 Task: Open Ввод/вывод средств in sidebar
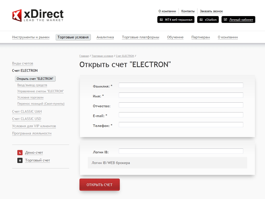point(32,85)
